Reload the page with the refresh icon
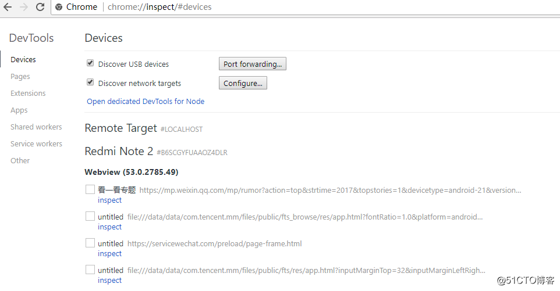 tap(40, 7)
